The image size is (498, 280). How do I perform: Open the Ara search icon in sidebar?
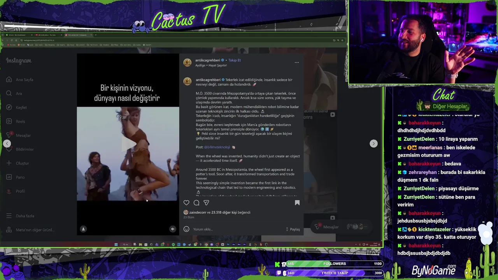(x=9, y=93)
